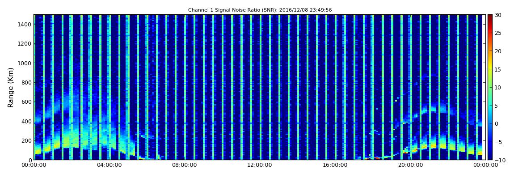This screenshot has height=182, width=514.
Task: Click the 20:00:00 time axis label
Action: coord(410,165)
